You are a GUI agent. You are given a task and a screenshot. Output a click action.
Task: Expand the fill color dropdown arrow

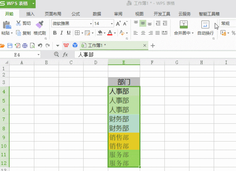click(104, 33)
